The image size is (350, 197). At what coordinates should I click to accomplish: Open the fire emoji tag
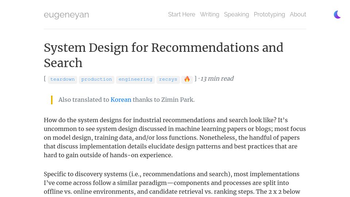(187, 79)
